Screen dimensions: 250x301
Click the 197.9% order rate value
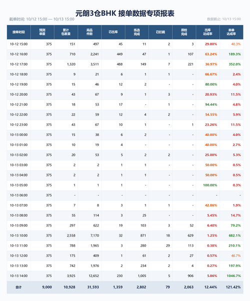(234, 266)
